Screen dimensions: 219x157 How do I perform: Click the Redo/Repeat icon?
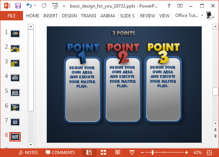pos(44,6)
